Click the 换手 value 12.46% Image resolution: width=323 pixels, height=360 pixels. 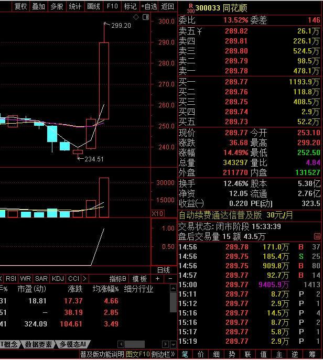(x=236, y=184)
